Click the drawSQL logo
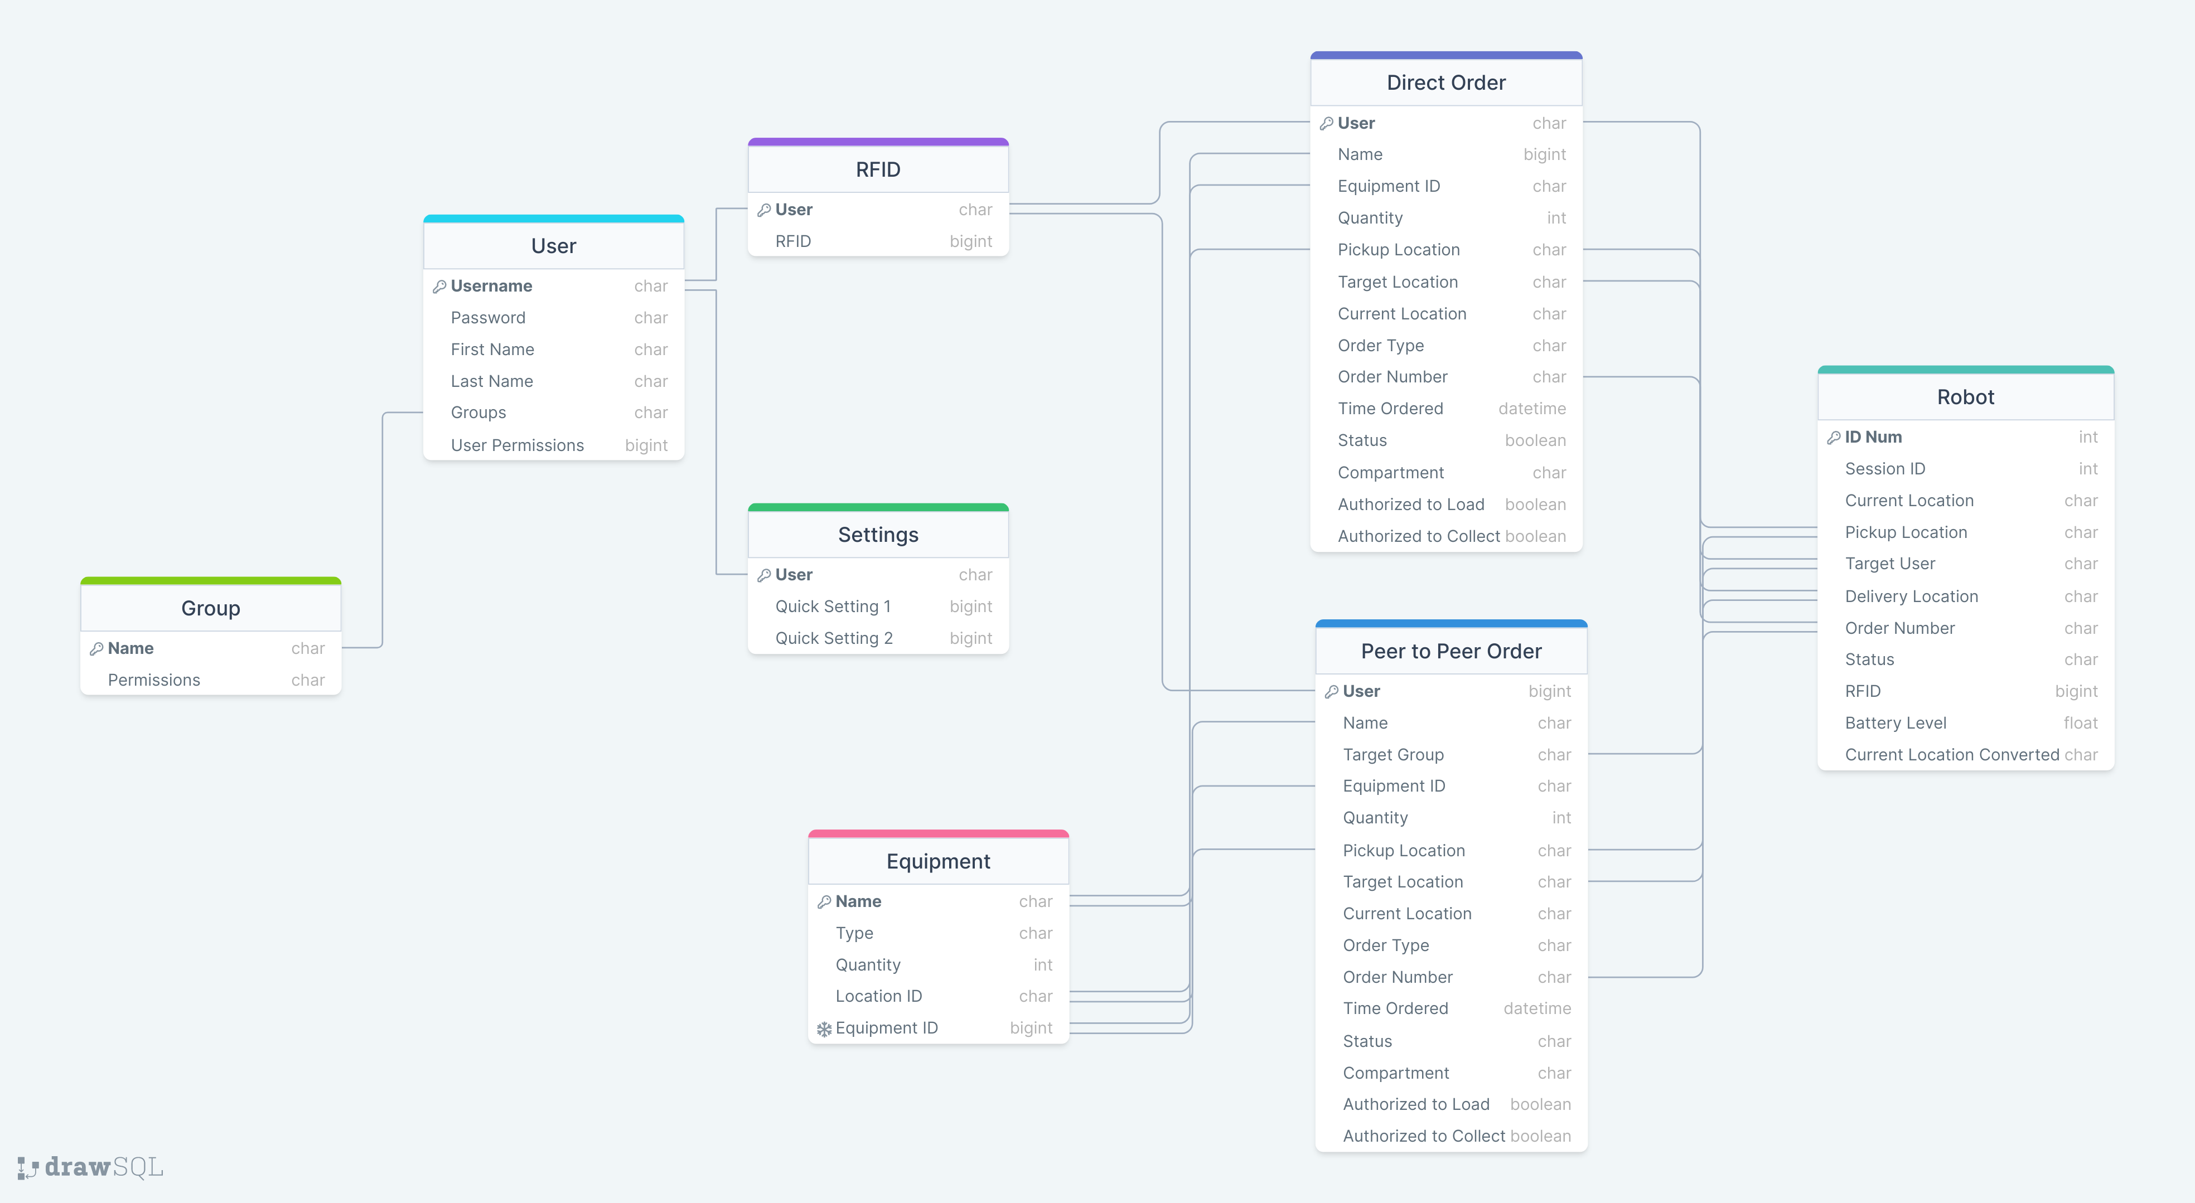2195x1203 pixels. coord(90,1166)
